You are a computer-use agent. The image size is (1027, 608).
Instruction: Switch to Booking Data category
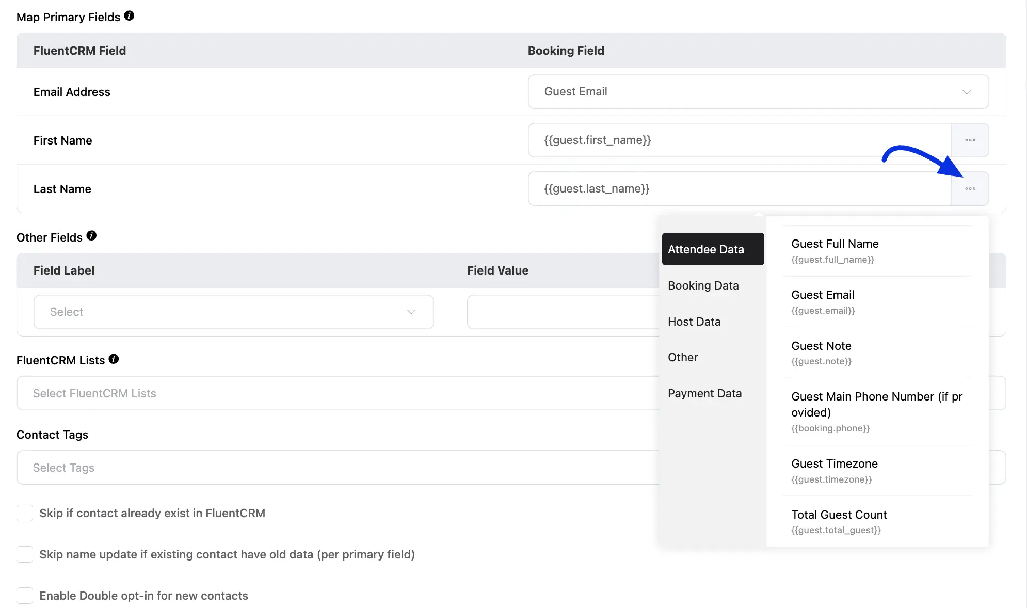click(x=703, y=285)
